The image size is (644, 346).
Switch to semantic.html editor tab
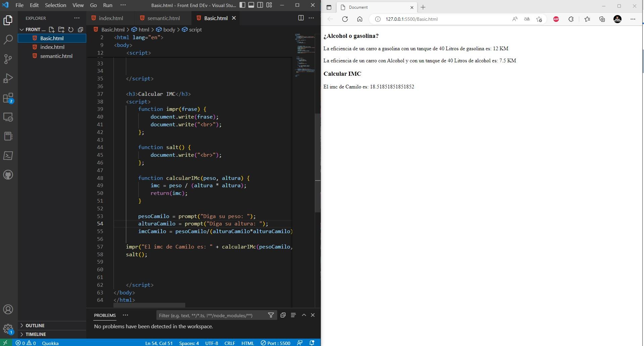(x=163, y=18)
